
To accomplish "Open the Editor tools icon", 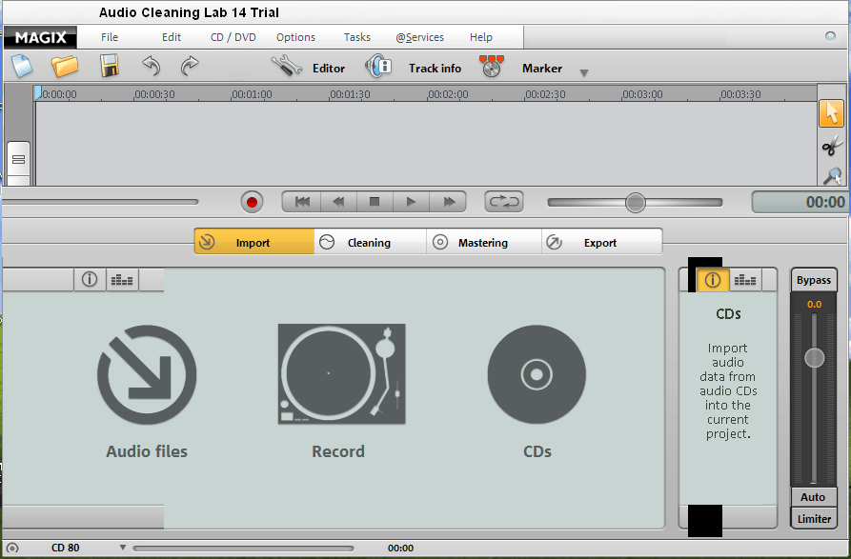I will pyautogui.click(x=284, y=68).
